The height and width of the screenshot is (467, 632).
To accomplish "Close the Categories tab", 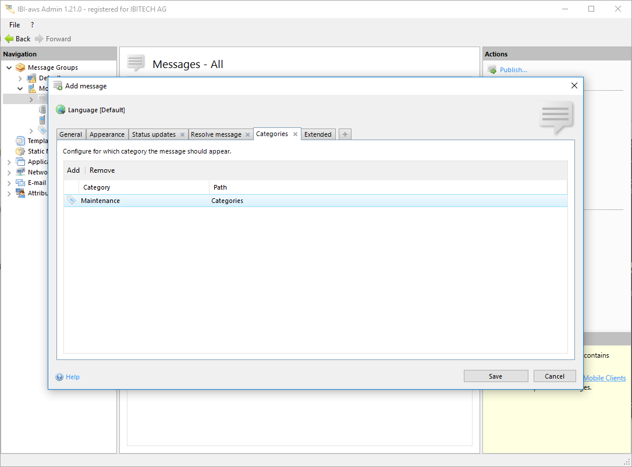I will pos(295,134).
